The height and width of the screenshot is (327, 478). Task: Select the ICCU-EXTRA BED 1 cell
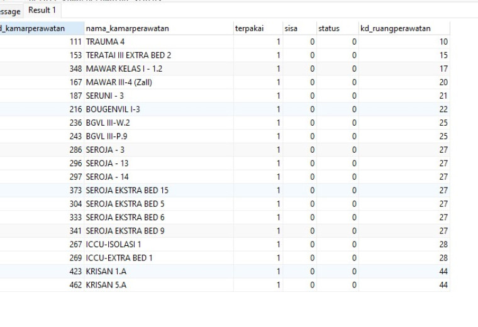coord(158,258)
